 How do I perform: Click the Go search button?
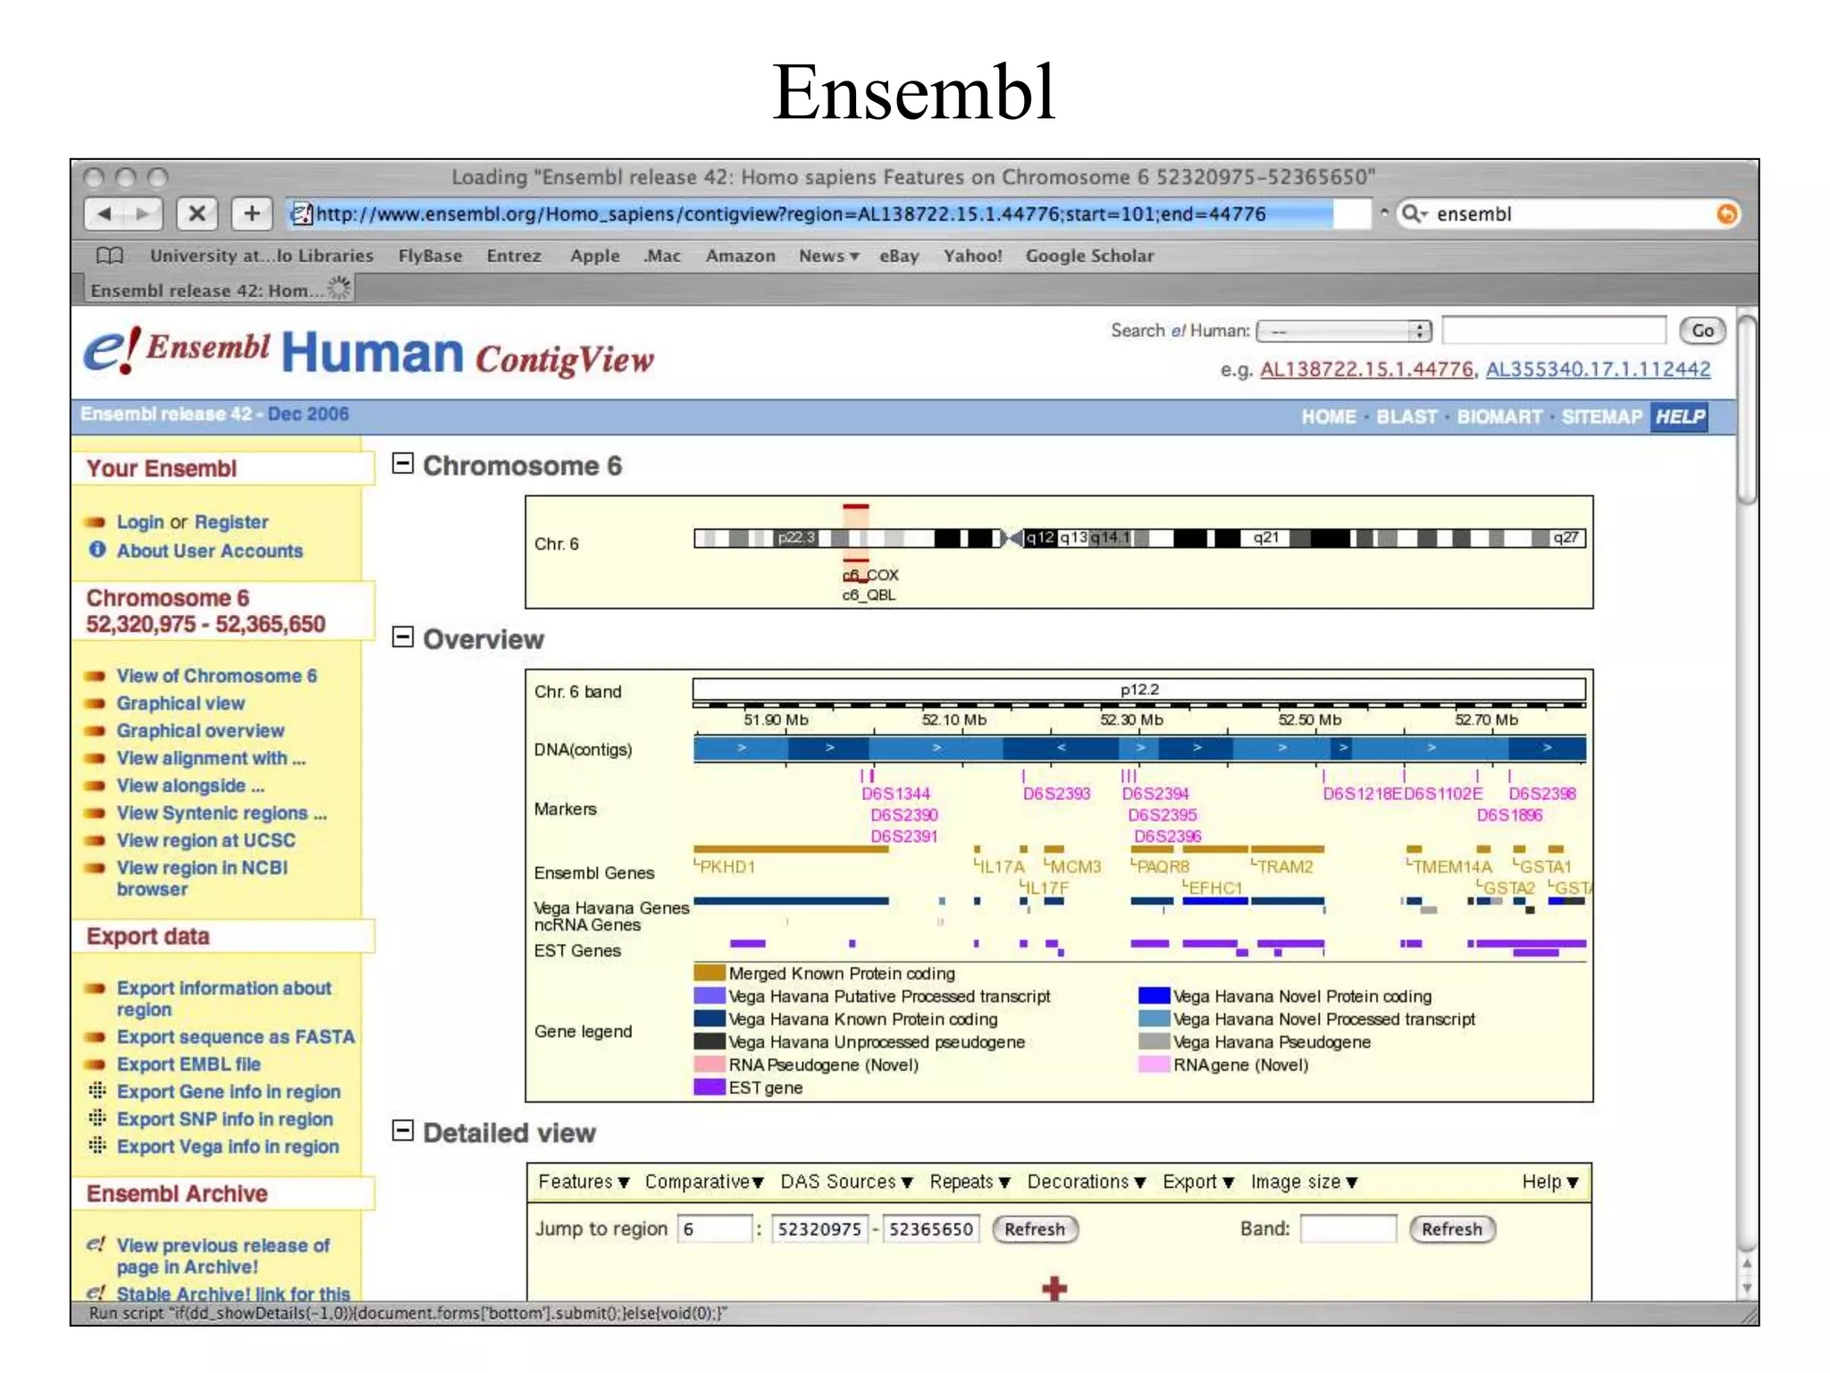(1702, 331)
